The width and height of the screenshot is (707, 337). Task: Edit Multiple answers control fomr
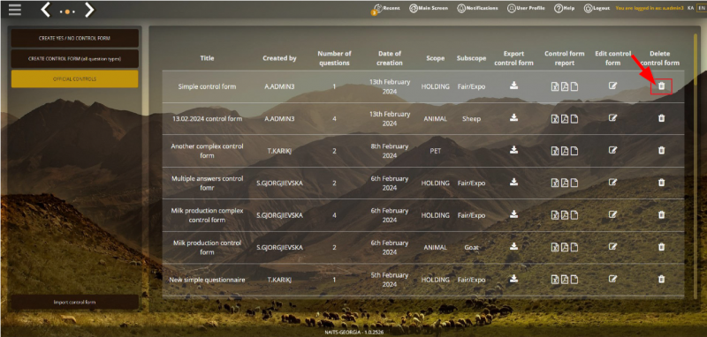[x=612, y=183]
